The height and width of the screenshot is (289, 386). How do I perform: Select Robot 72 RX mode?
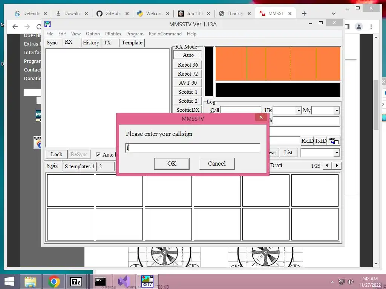tap(188, 74)
